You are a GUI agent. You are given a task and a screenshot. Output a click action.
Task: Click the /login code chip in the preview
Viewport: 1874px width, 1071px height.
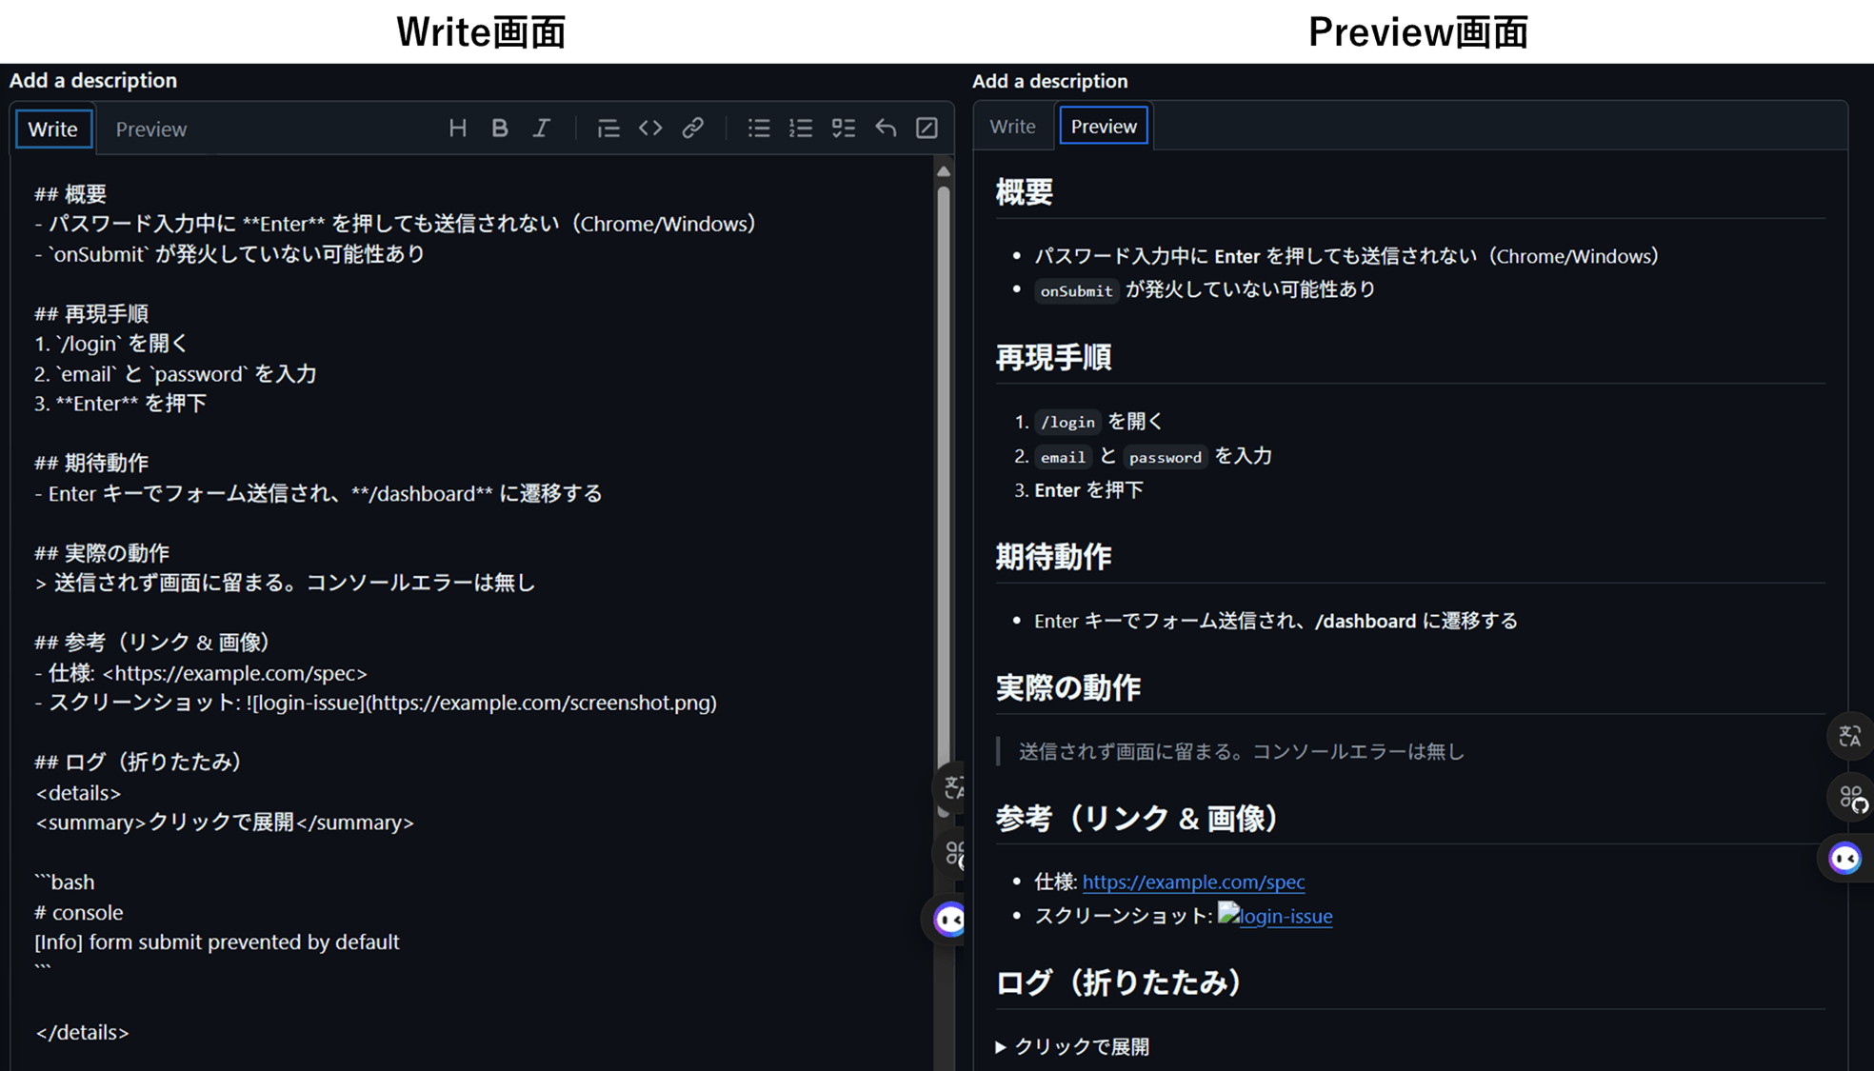tap(1067, 422)
